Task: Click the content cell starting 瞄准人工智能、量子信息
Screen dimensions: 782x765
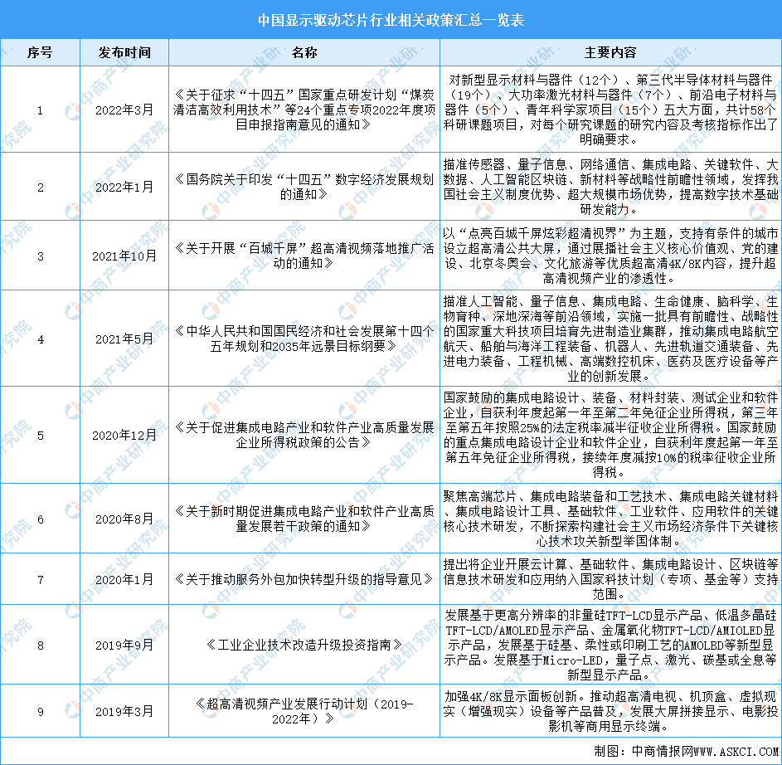Action: (610, 339)
